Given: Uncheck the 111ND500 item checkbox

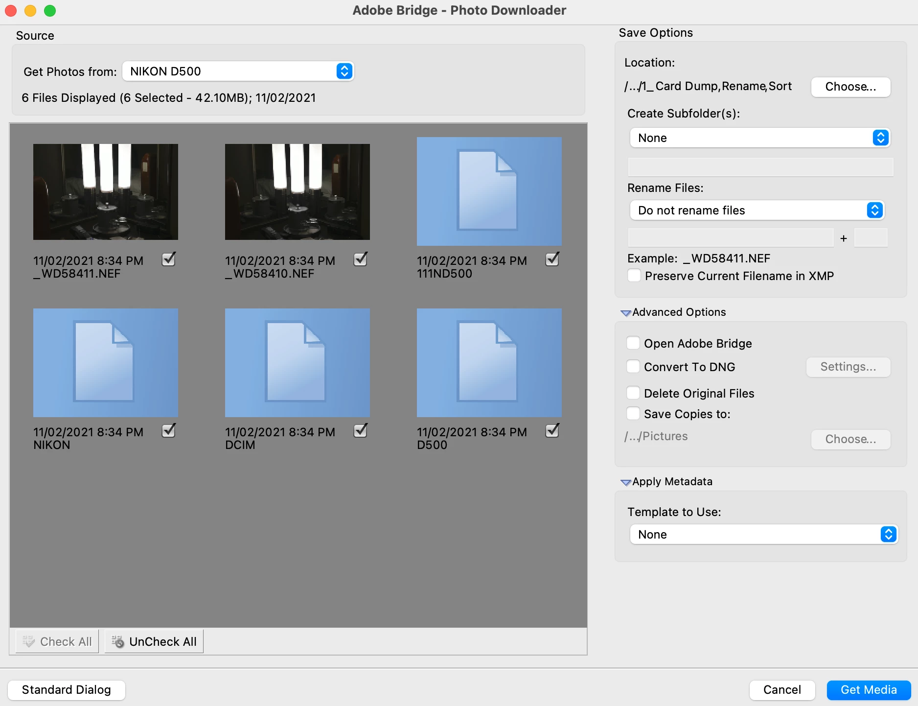Looking at the screenshot, I should tap(552, 259).
